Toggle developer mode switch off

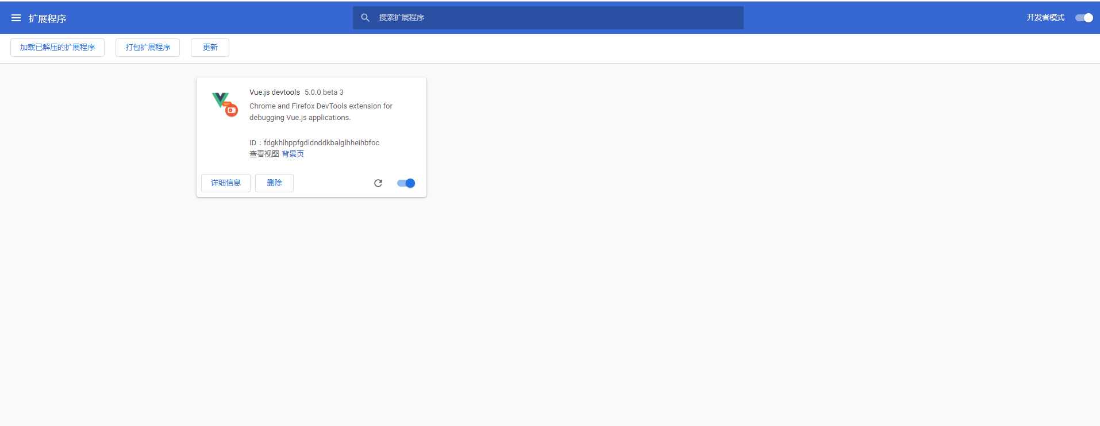pyautogui.click(x=1084, y=18)
